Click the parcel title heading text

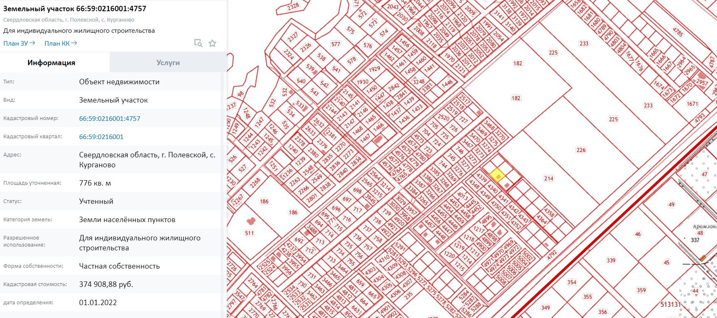[x=75, y=8]
